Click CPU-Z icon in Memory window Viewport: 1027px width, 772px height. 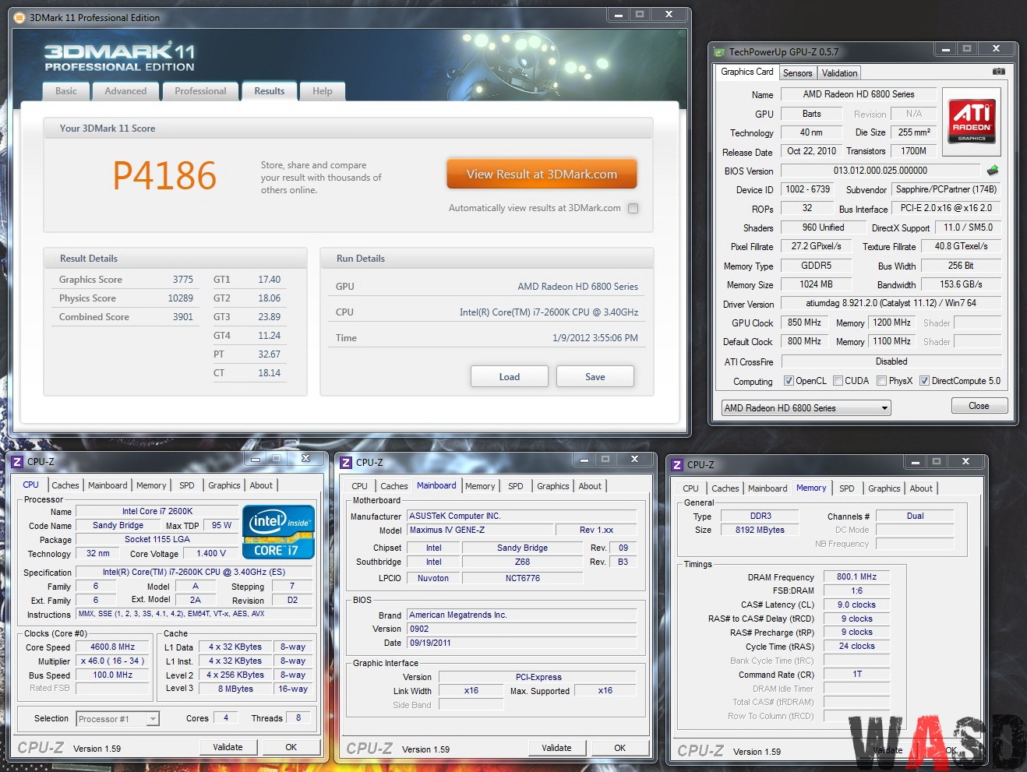[x=677, y=464]
